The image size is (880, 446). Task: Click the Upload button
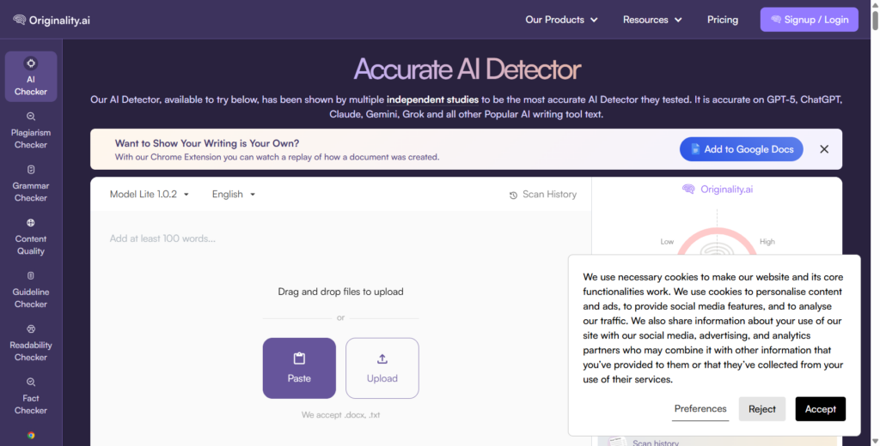382,368
